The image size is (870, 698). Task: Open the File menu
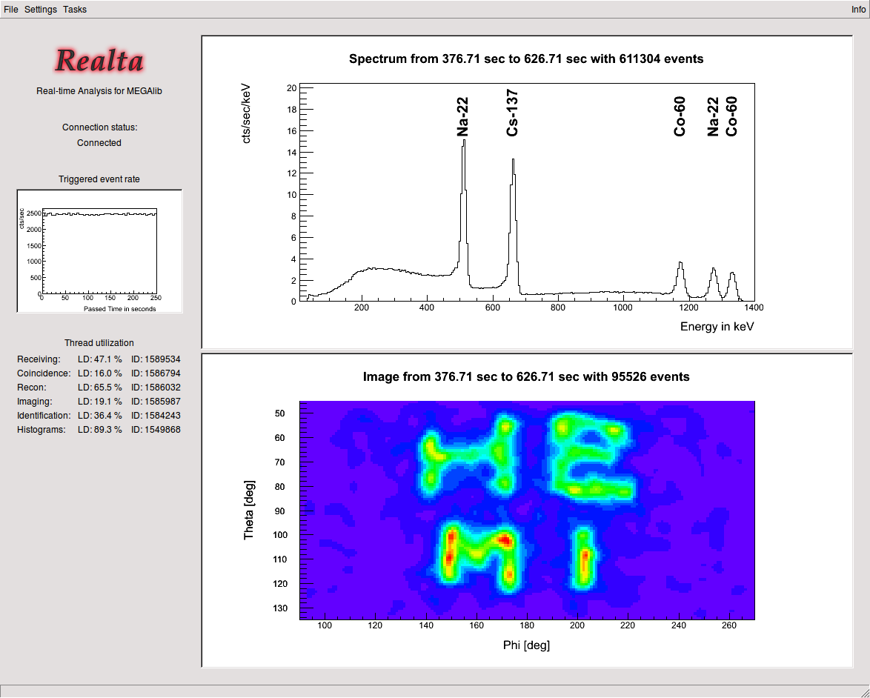coord(10,10)
